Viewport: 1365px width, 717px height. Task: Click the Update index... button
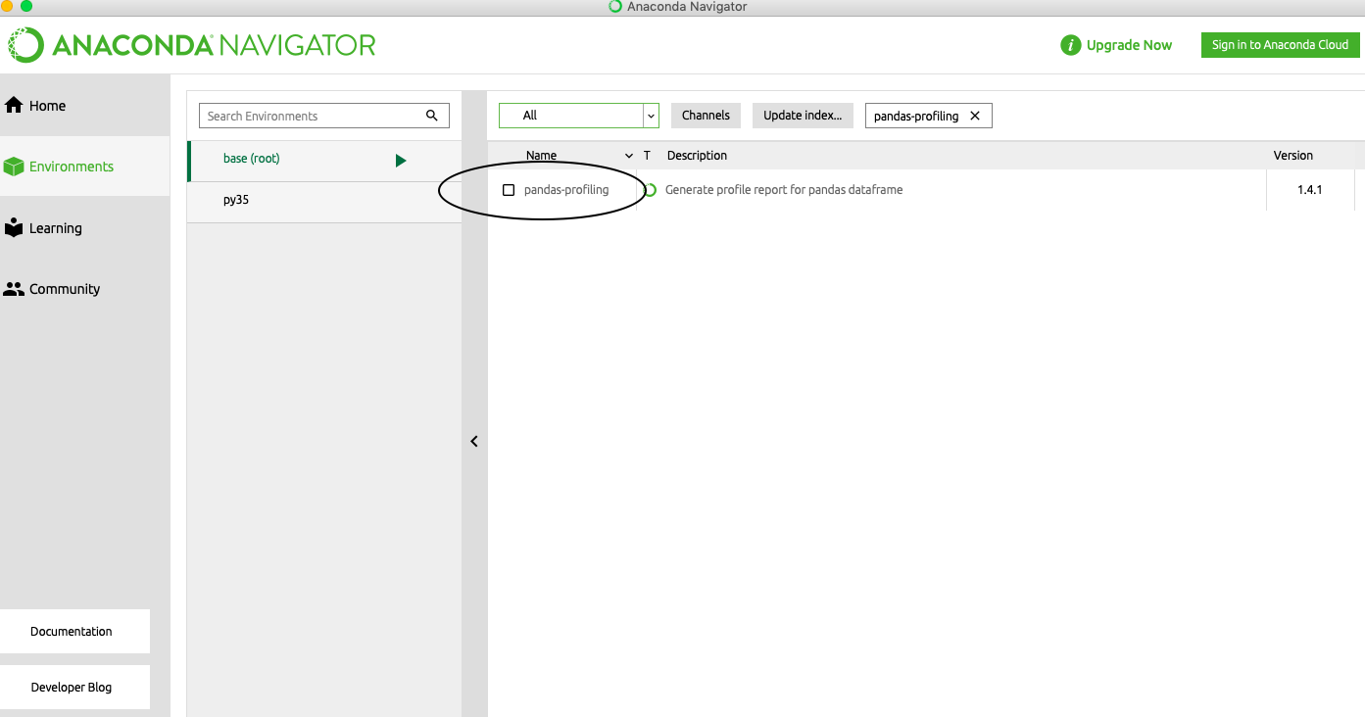tap(803, 116)
